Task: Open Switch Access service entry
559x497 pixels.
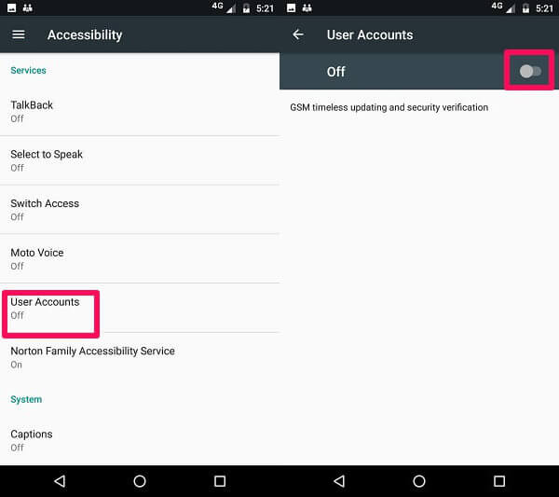Action: [x=140, y=210]
